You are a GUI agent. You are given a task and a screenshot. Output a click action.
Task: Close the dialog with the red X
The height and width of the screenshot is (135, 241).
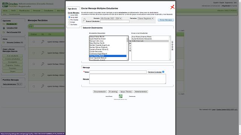[x=172, y=7]
